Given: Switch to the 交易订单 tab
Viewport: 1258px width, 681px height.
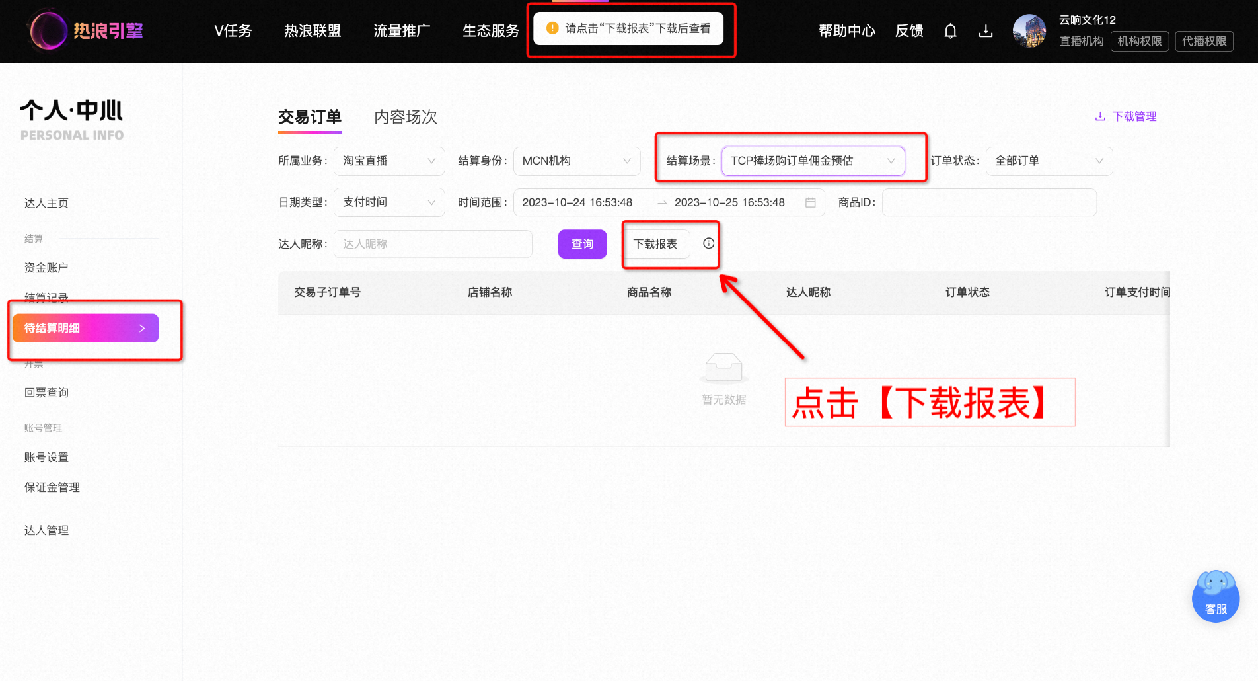Looking at the screenshot, I should (310, 117).
